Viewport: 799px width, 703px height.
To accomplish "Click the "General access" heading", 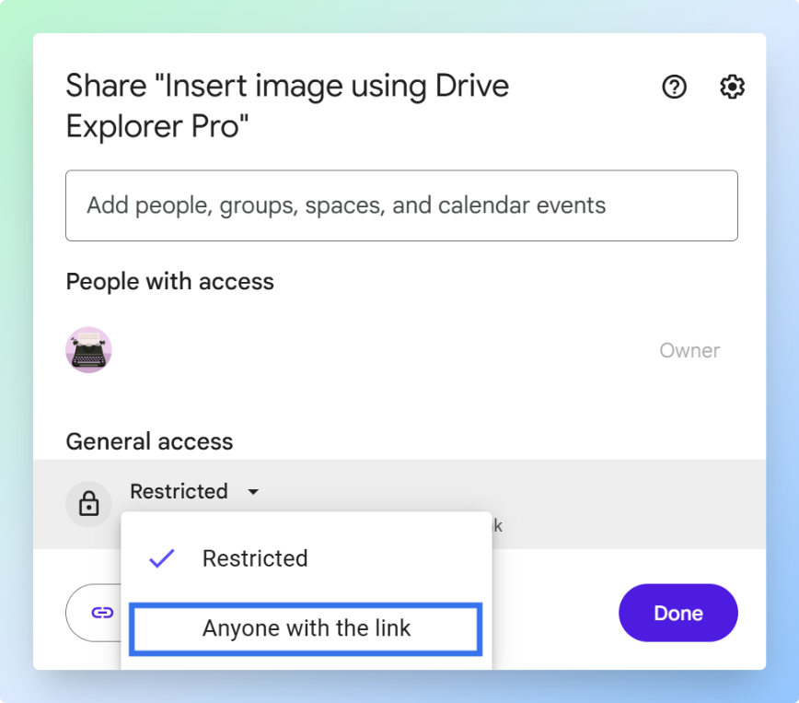I will (149, 441).
